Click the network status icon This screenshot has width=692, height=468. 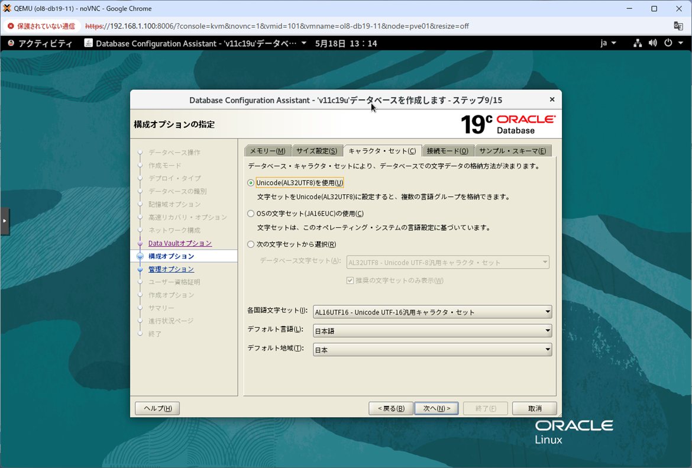637,43
